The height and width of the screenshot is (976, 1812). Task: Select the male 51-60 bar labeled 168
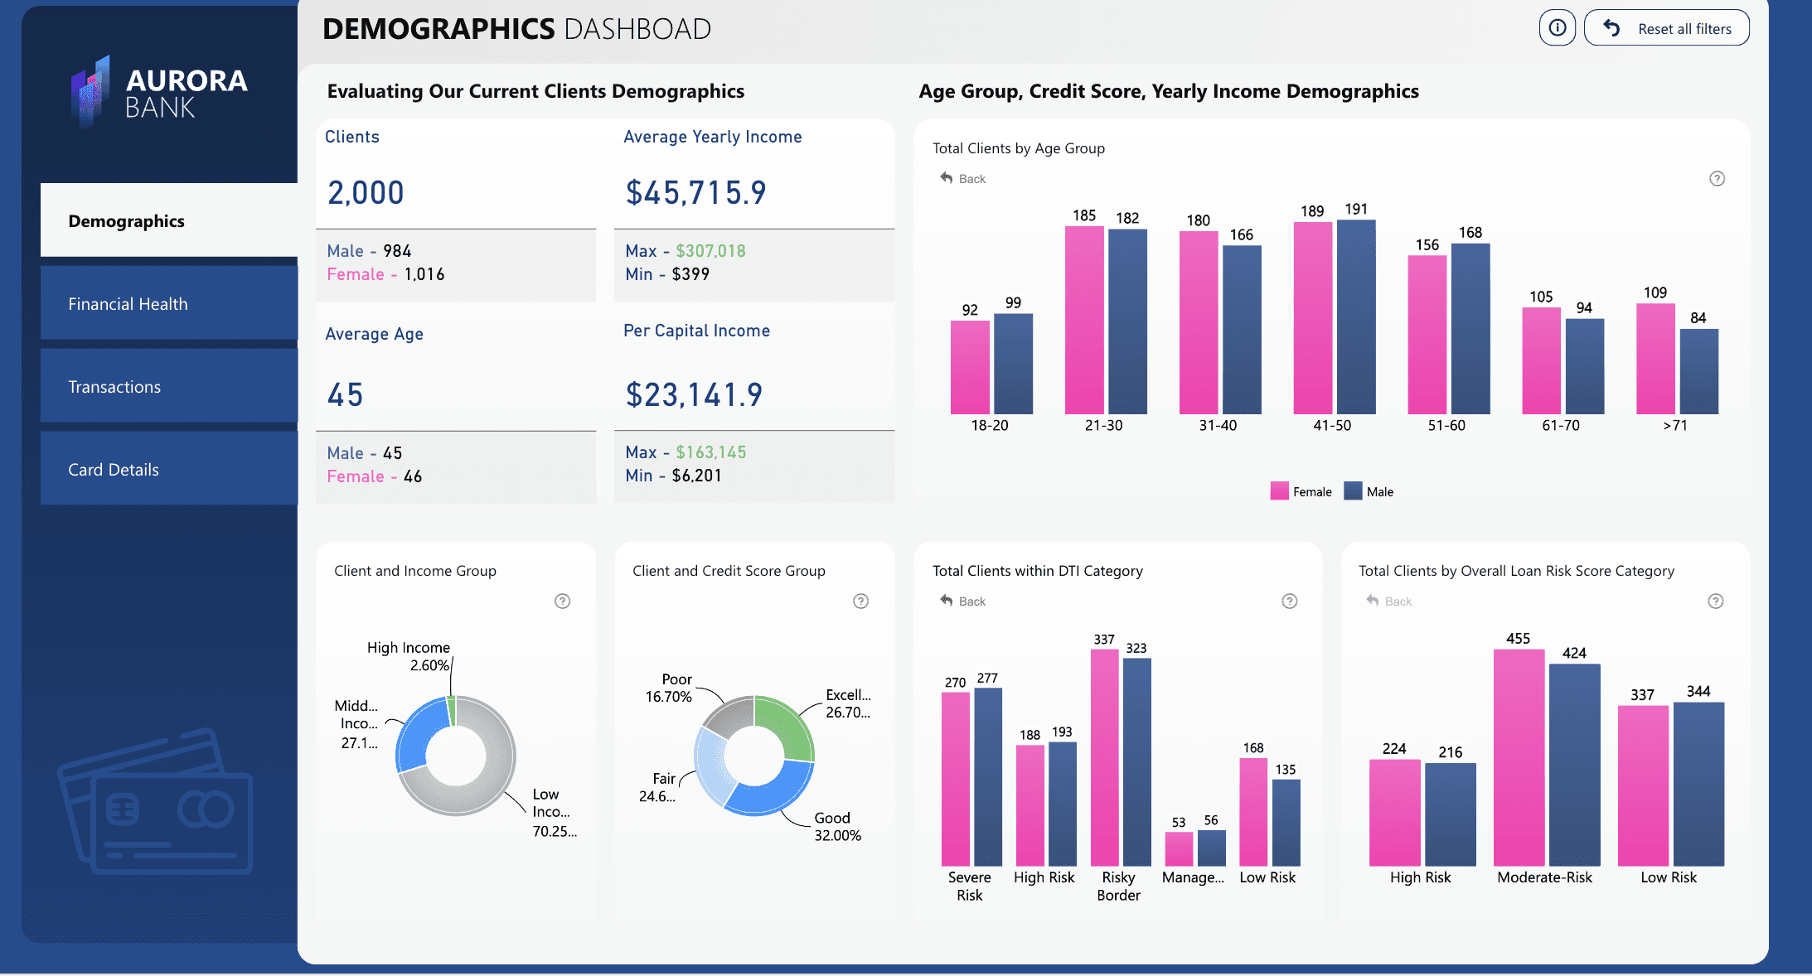tap(1470, 328)
